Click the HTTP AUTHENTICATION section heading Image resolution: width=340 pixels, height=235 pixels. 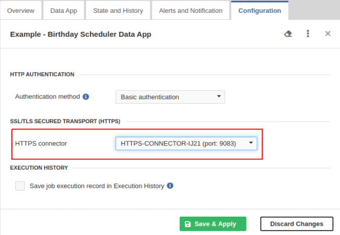tap(42, 75)
